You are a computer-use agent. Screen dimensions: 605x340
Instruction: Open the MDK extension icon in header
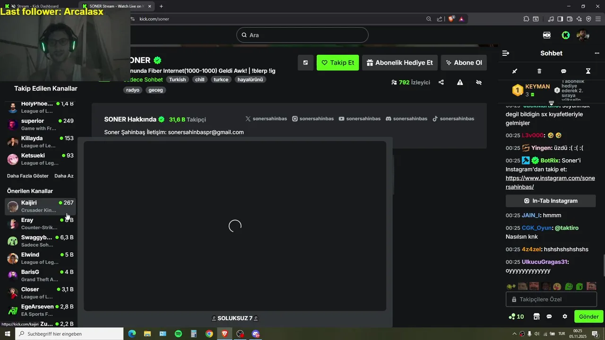point(547,35)
